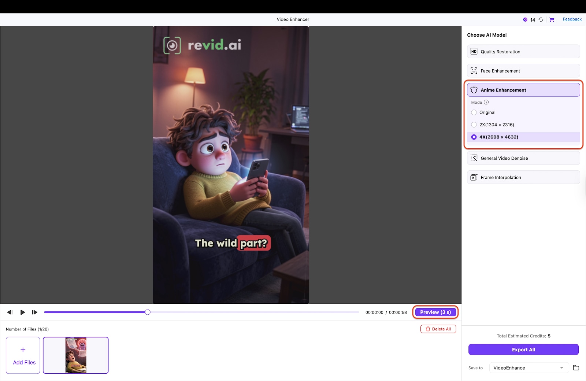Click the 00:00:00 current time text
The image size is (586, 381).
point(374,312)
